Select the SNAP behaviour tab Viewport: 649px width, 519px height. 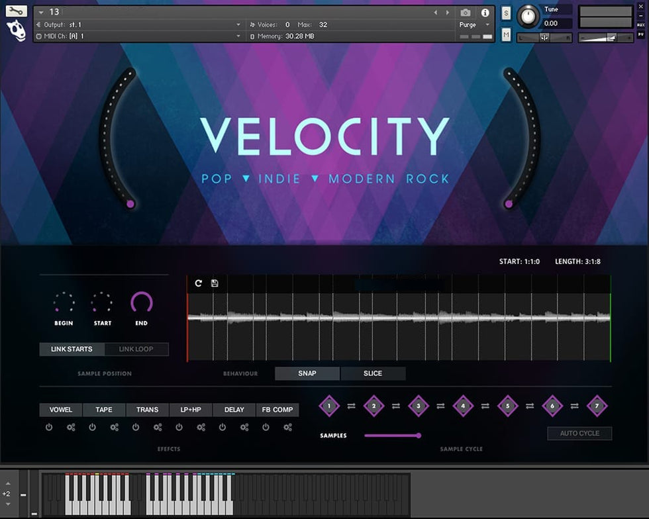(307, 373)
